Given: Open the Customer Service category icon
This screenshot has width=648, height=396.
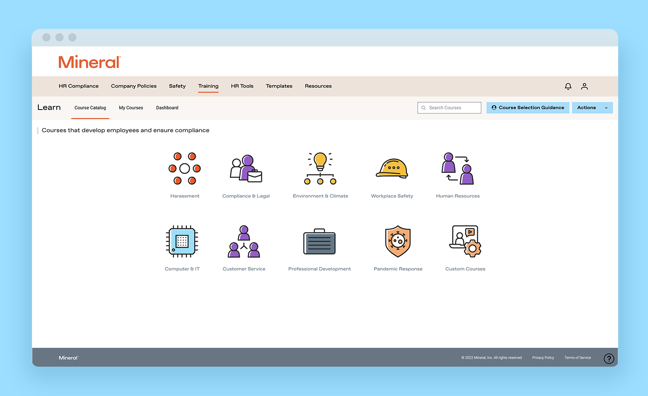Looking at the screenshot, I should click(x=244, y=242).
